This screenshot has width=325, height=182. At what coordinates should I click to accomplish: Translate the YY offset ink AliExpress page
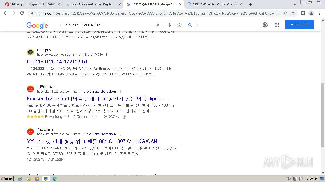click(x=100, y=134)
